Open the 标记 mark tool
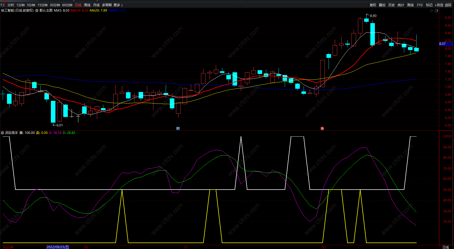This screenshot has height=249, width=454. point(429,5)
